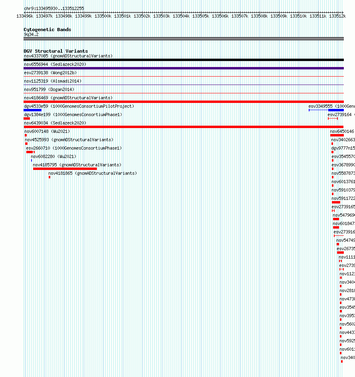The width and height of the screenshot is (355, 377).
Task: Click the 133500k ruler tick label
Action: point(103,16)
